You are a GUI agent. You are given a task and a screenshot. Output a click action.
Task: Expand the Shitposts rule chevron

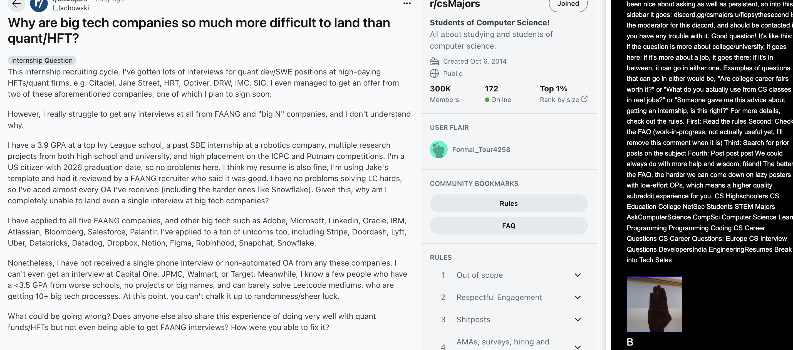(x=578, y=319)
